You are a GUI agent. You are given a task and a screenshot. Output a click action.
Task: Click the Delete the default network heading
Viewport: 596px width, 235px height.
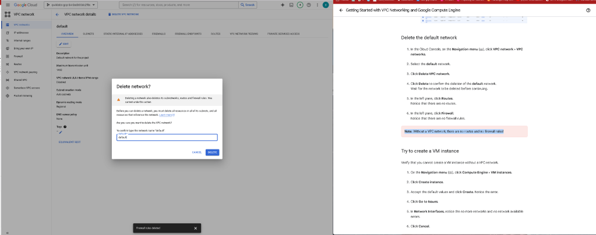point(429,38)
